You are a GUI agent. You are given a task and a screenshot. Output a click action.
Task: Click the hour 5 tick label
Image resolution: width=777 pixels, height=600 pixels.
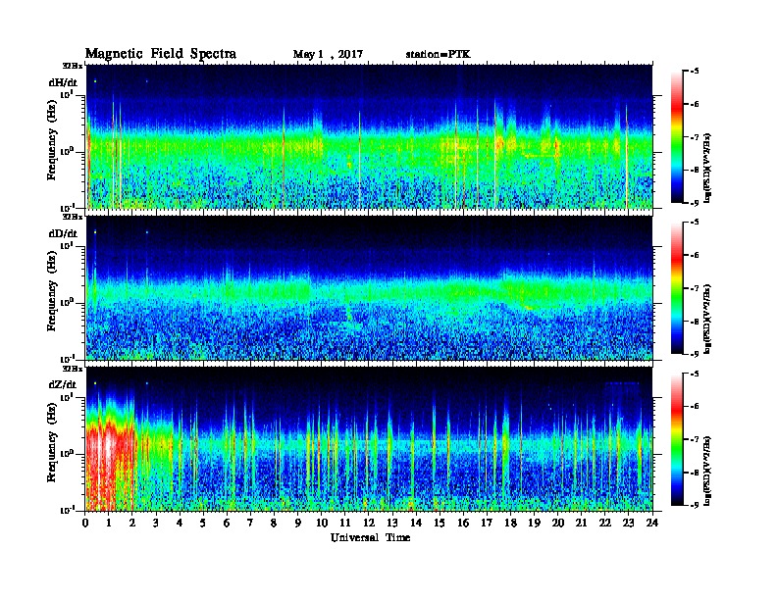tap(204, 523)
